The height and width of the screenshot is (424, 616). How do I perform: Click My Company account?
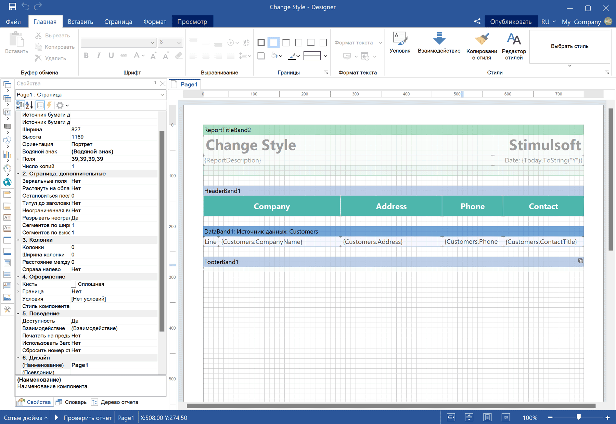(587, 22)
